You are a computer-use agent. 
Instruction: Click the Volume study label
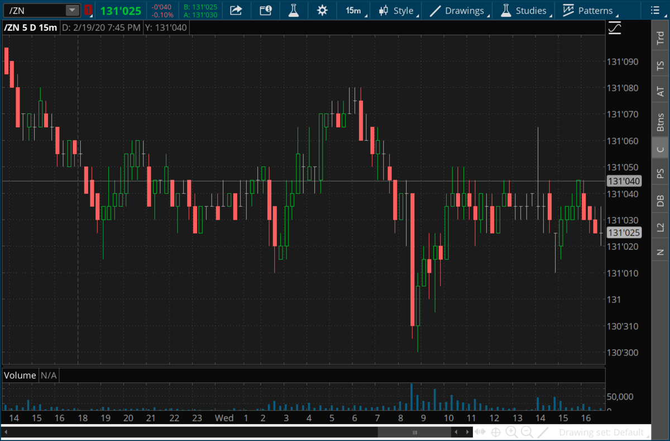coord(20,376)
